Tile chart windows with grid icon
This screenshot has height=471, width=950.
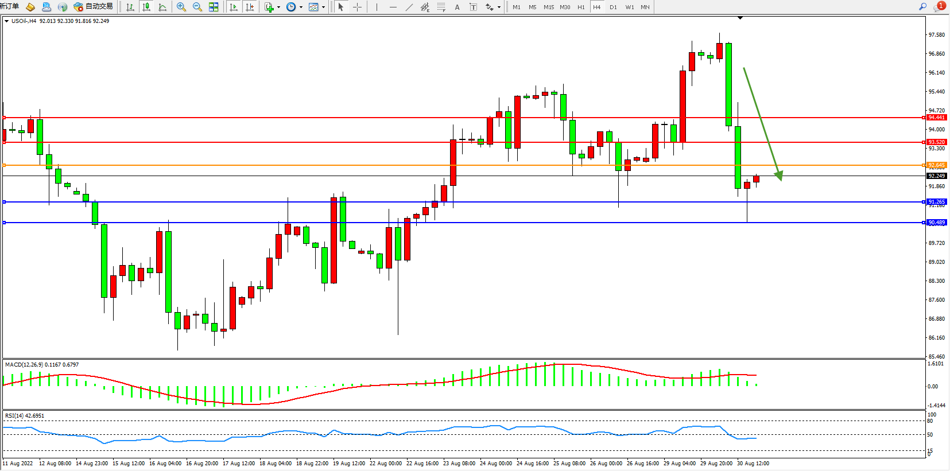(214, 7)
